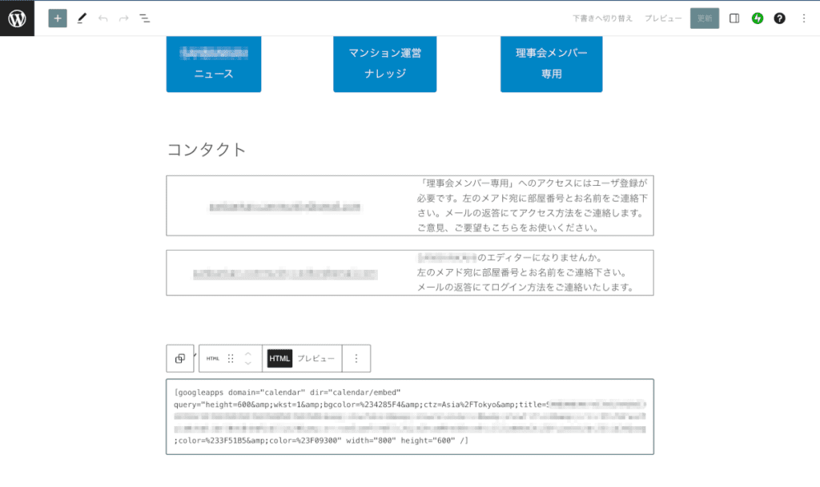820x487 pixels.
Task: Undo the last change
Action: point(103,18)
